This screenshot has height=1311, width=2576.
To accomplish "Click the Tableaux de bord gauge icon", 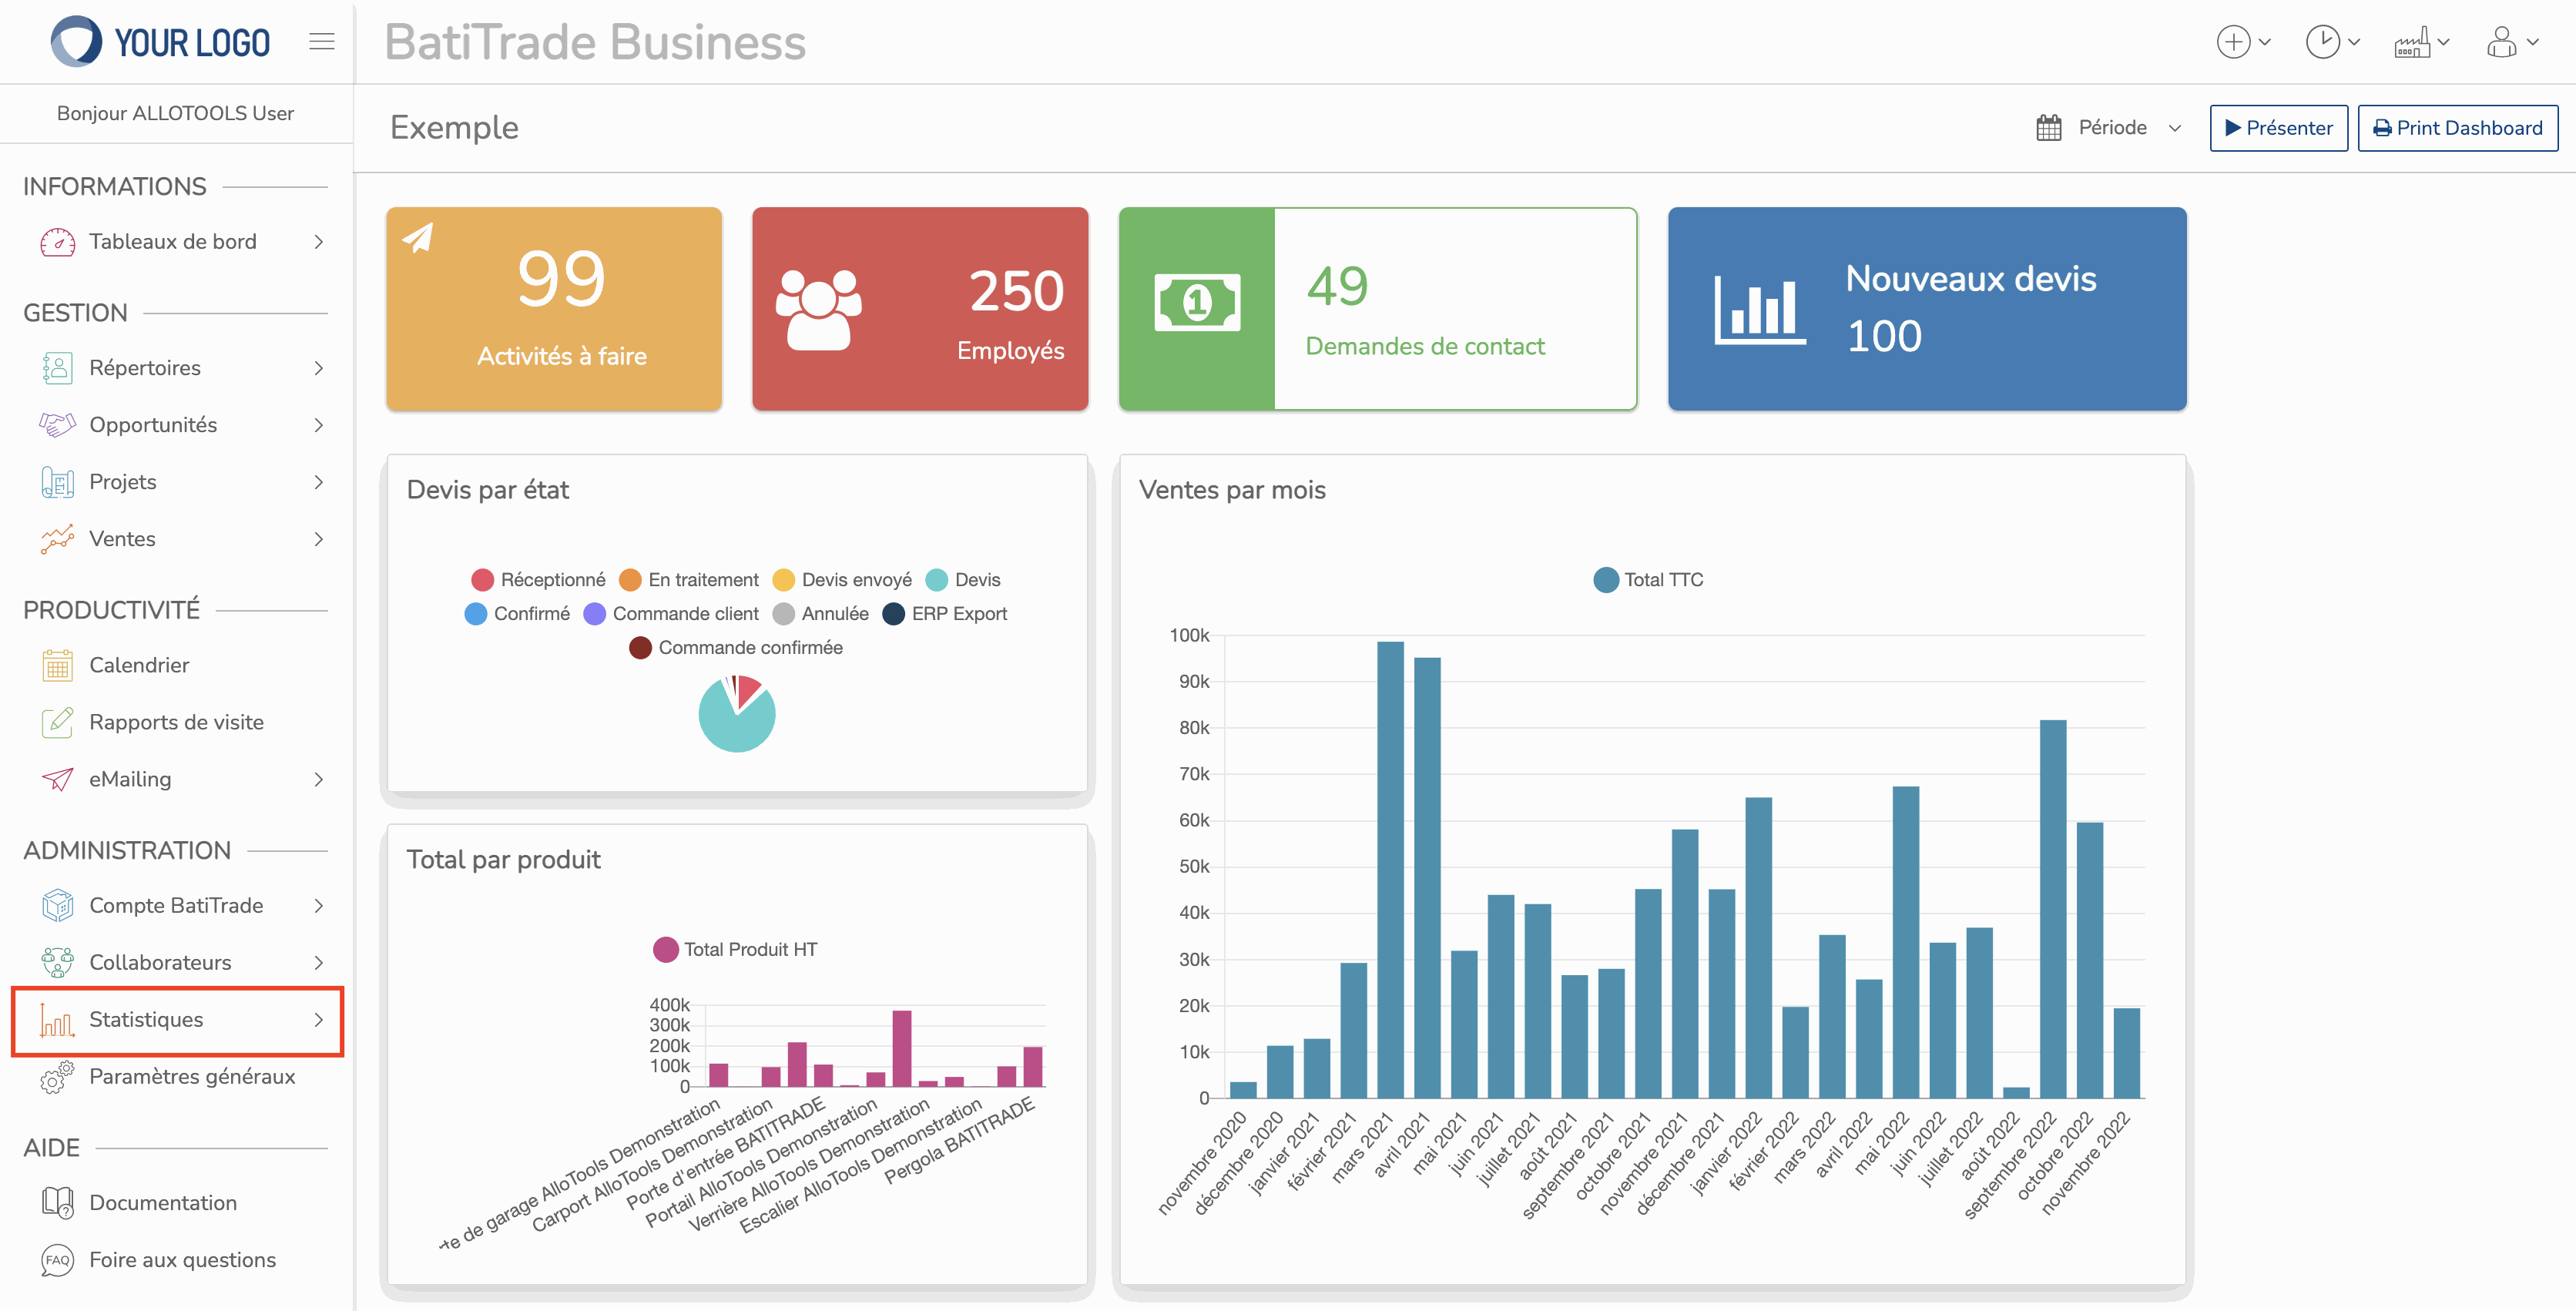I will 57,242.
